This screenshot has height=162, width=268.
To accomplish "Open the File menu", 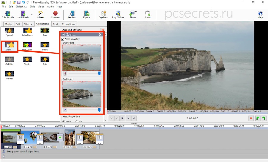I will click(4, 7).
